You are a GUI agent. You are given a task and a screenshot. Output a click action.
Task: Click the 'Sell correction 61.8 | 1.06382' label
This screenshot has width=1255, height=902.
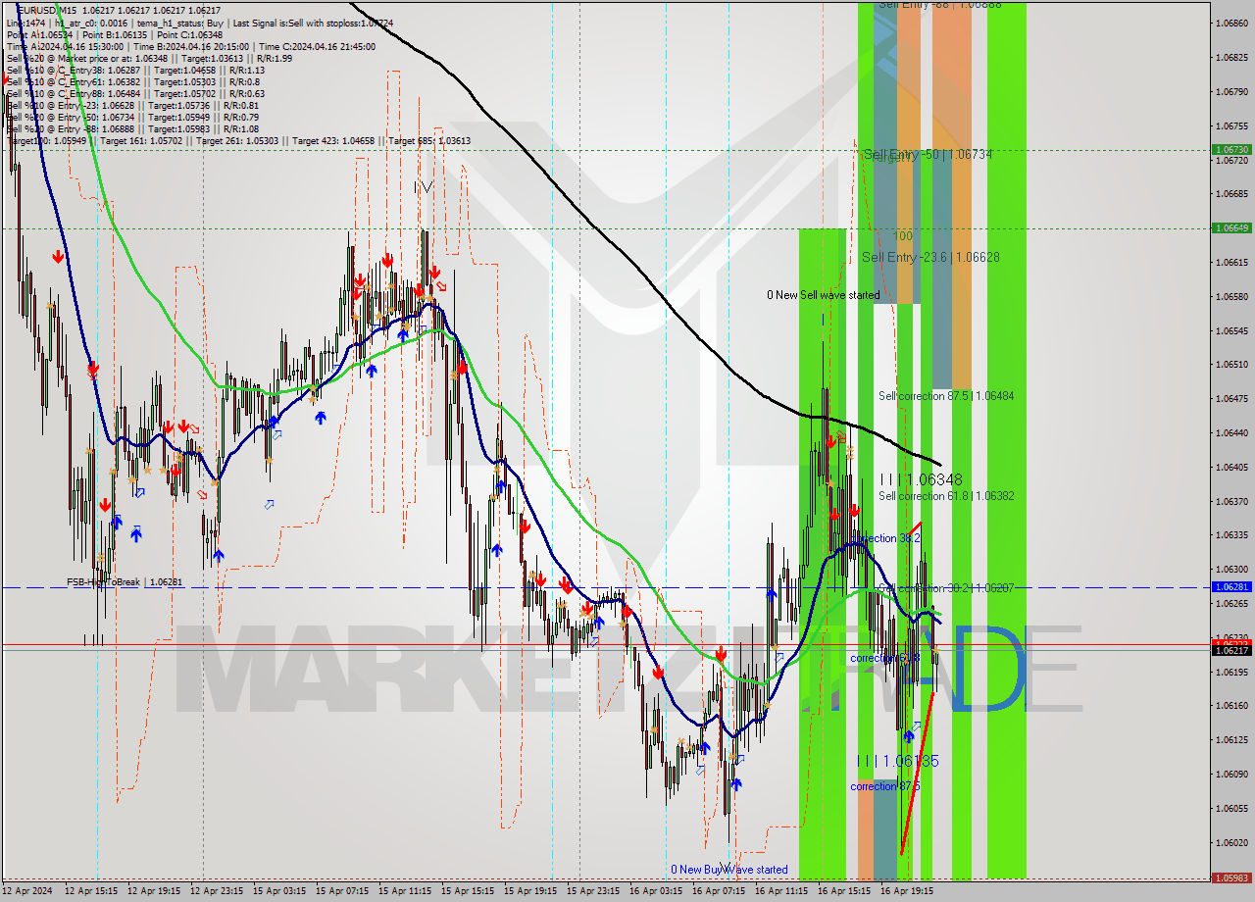(x=946, y=496)
